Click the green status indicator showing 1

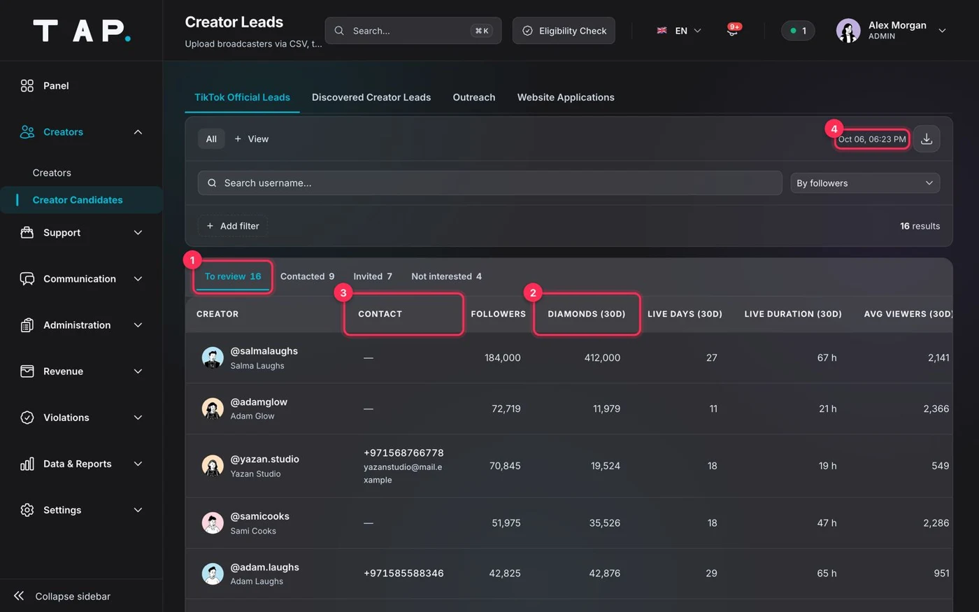click(x=798, y=30)
